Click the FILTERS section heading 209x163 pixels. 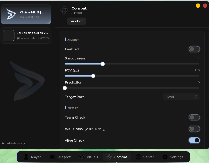[73, 108]
